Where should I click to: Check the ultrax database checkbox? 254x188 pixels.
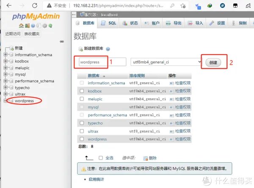[82, 131]
